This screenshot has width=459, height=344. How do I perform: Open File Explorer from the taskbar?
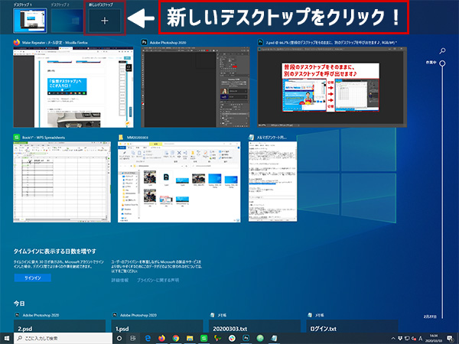pyautogui.click(x=190, y=338)
